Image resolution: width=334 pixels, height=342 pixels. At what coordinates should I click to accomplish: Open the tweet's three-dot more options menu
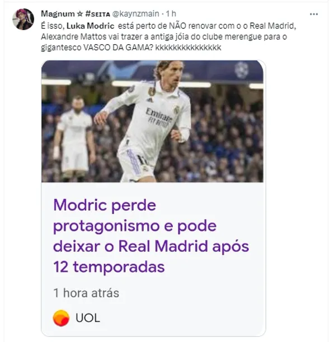coord(314,14)
